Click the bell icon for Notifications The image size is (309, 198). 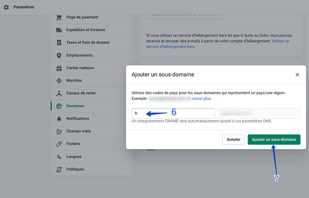tap(59, 119)
